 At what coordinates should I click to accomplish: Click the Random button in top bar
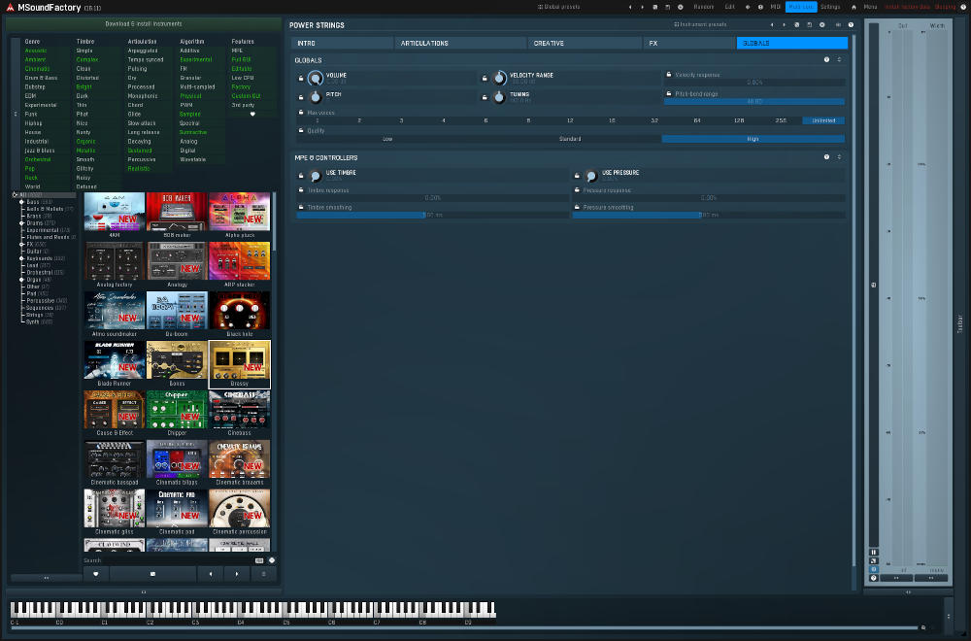click(x=703, y=7)
